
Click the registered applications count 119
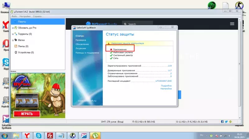point(170,66)
